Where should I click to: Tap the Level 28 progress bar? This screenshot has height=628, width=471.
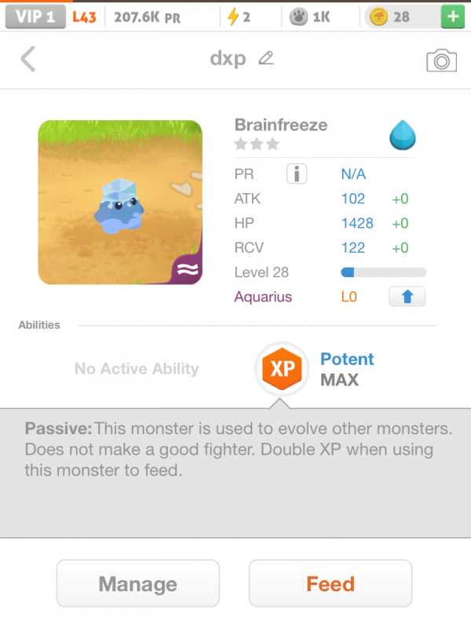click(x=383, y=272)
